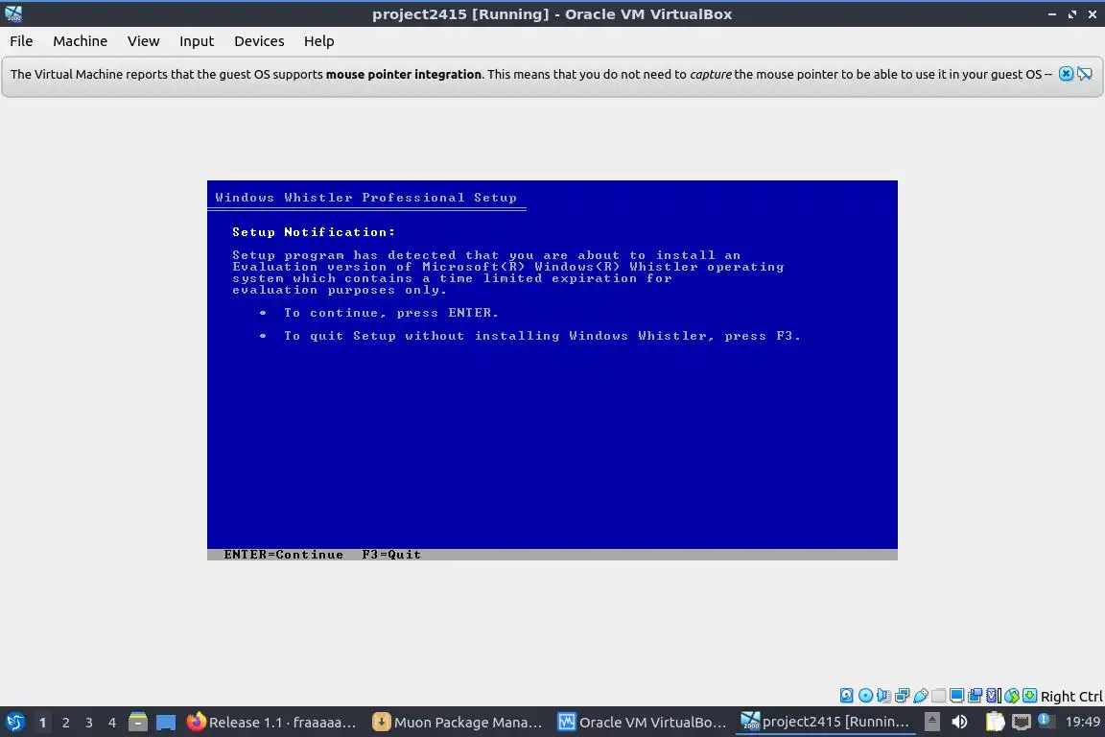Click the F3=Quit status text
The height and width of the screenshot is (737, 1105).
coord(391,555)
